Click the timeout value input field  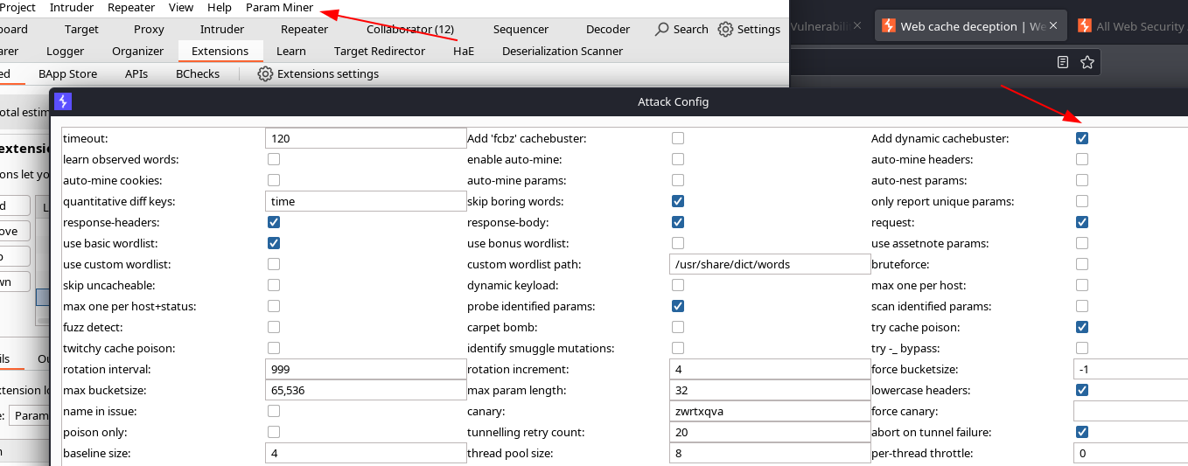coord(366,138)
